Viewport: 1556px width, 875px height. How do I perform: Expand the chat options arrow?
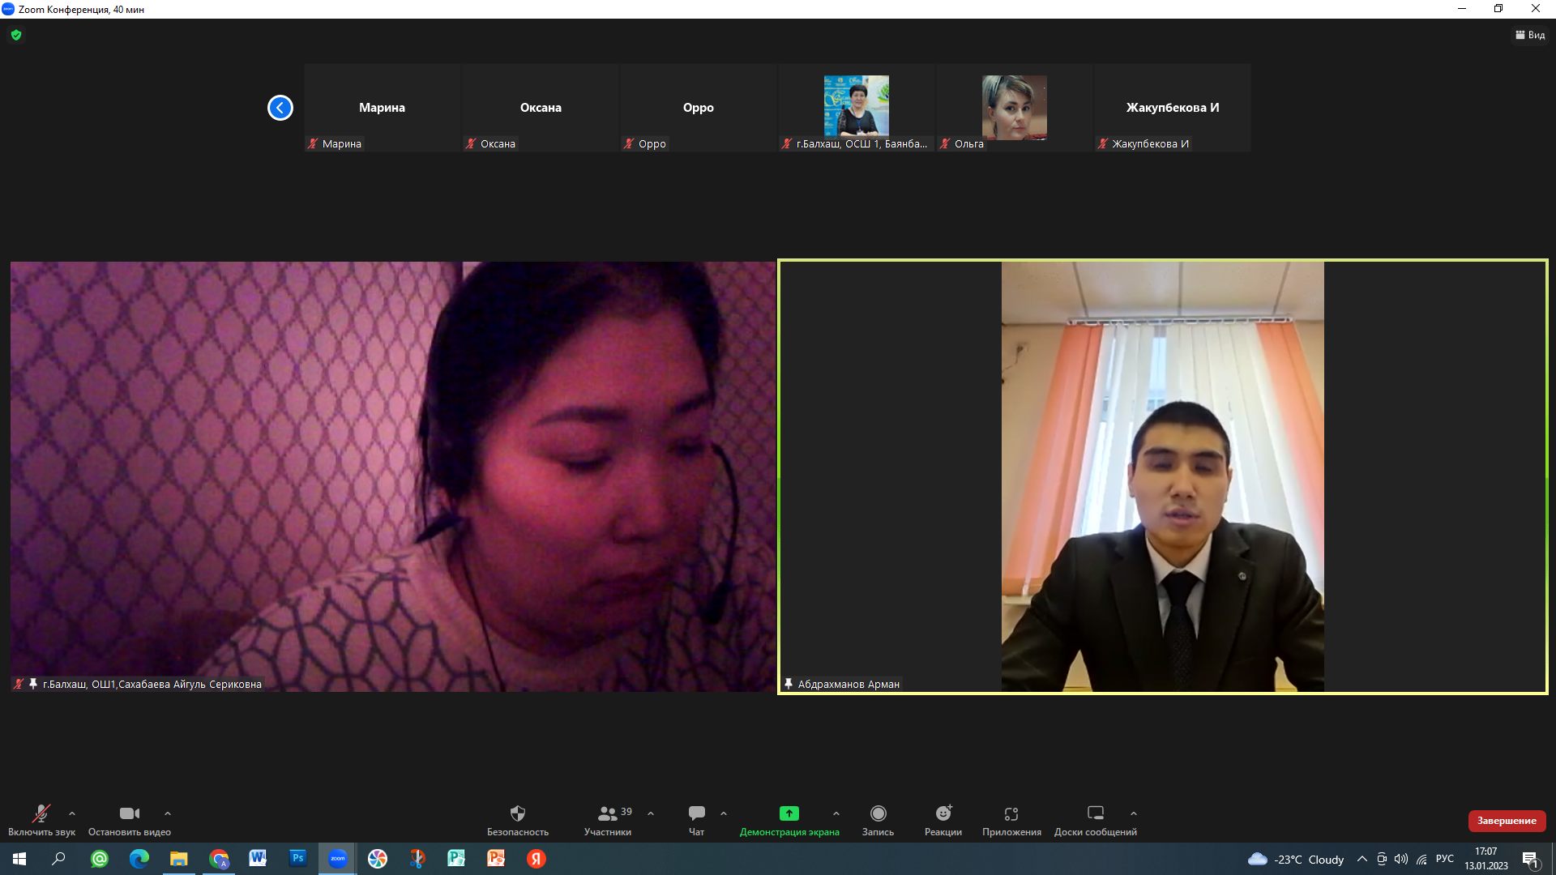[x=724, y=813]
